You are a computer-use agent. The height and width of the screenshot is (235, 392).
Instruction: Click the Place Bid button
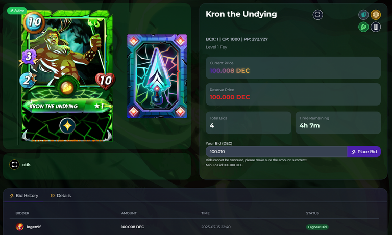pyautogui.click(x=364, y=152)
